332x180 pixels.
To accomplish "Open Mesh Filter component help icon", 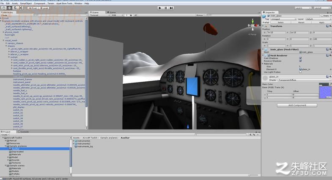I will [x=327, y=49].
